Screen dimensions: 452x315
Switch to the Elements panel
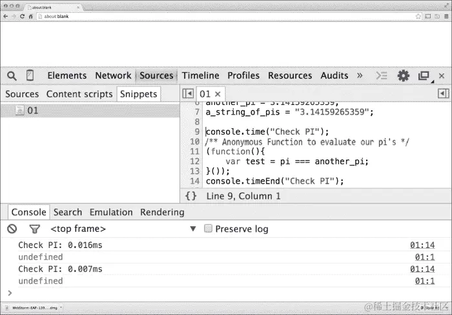67,75
